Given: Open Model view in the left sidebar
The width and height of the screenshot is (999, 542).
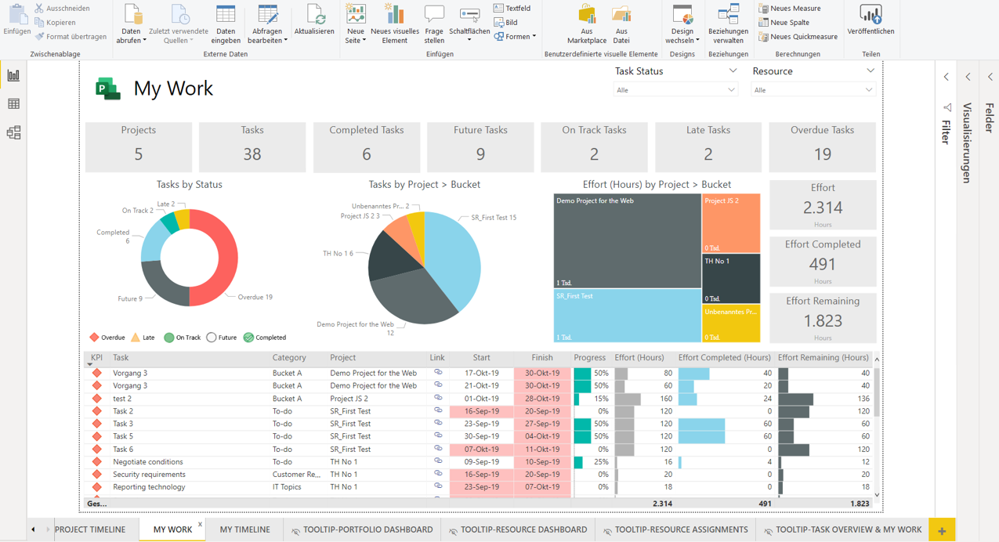Looking at the screenshot, I should [13, 132].
